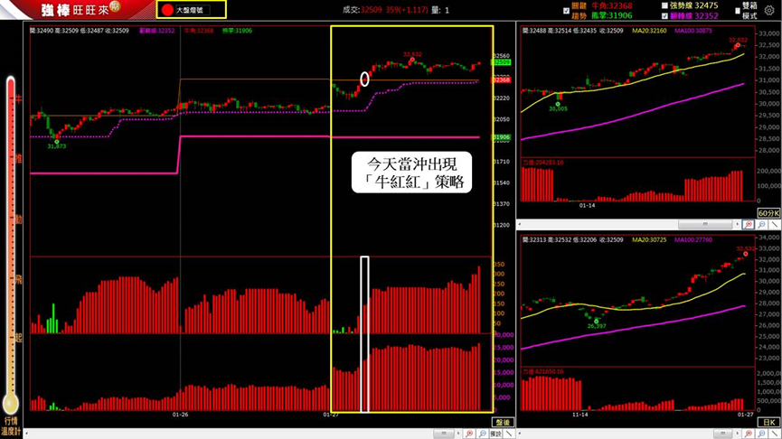Select the line drawing tool for main chart
Image resolution: width=782 pixels, height=439 pixels.
click(x=509, y=434)
